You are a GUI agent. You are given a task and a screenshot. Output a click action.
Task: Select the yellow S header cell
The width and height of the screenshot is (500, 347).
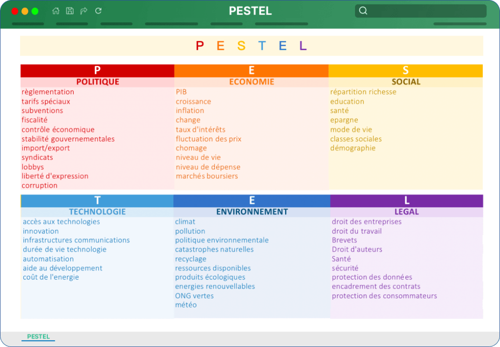point(406,70)
